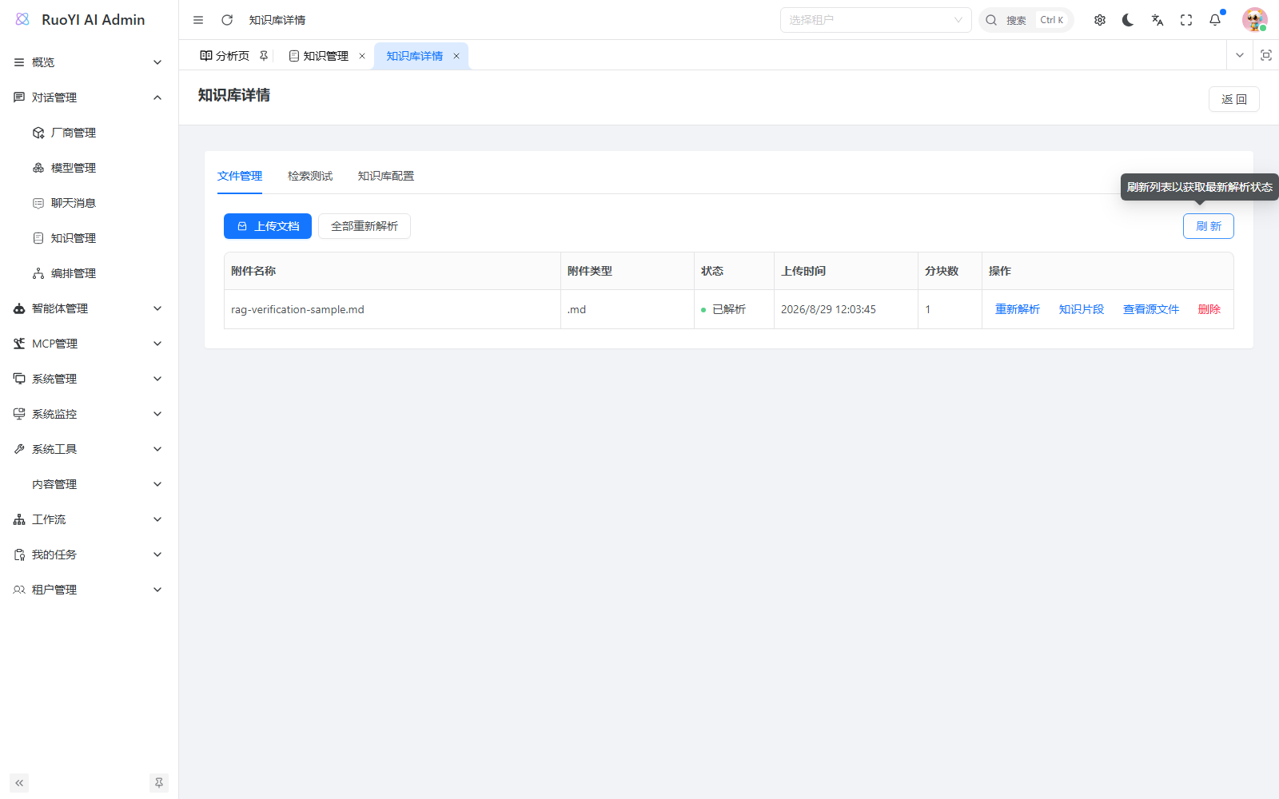The image size is (1279, 799).
Task: Expand the 概览 sidebar menu
Action: [90, 62]
